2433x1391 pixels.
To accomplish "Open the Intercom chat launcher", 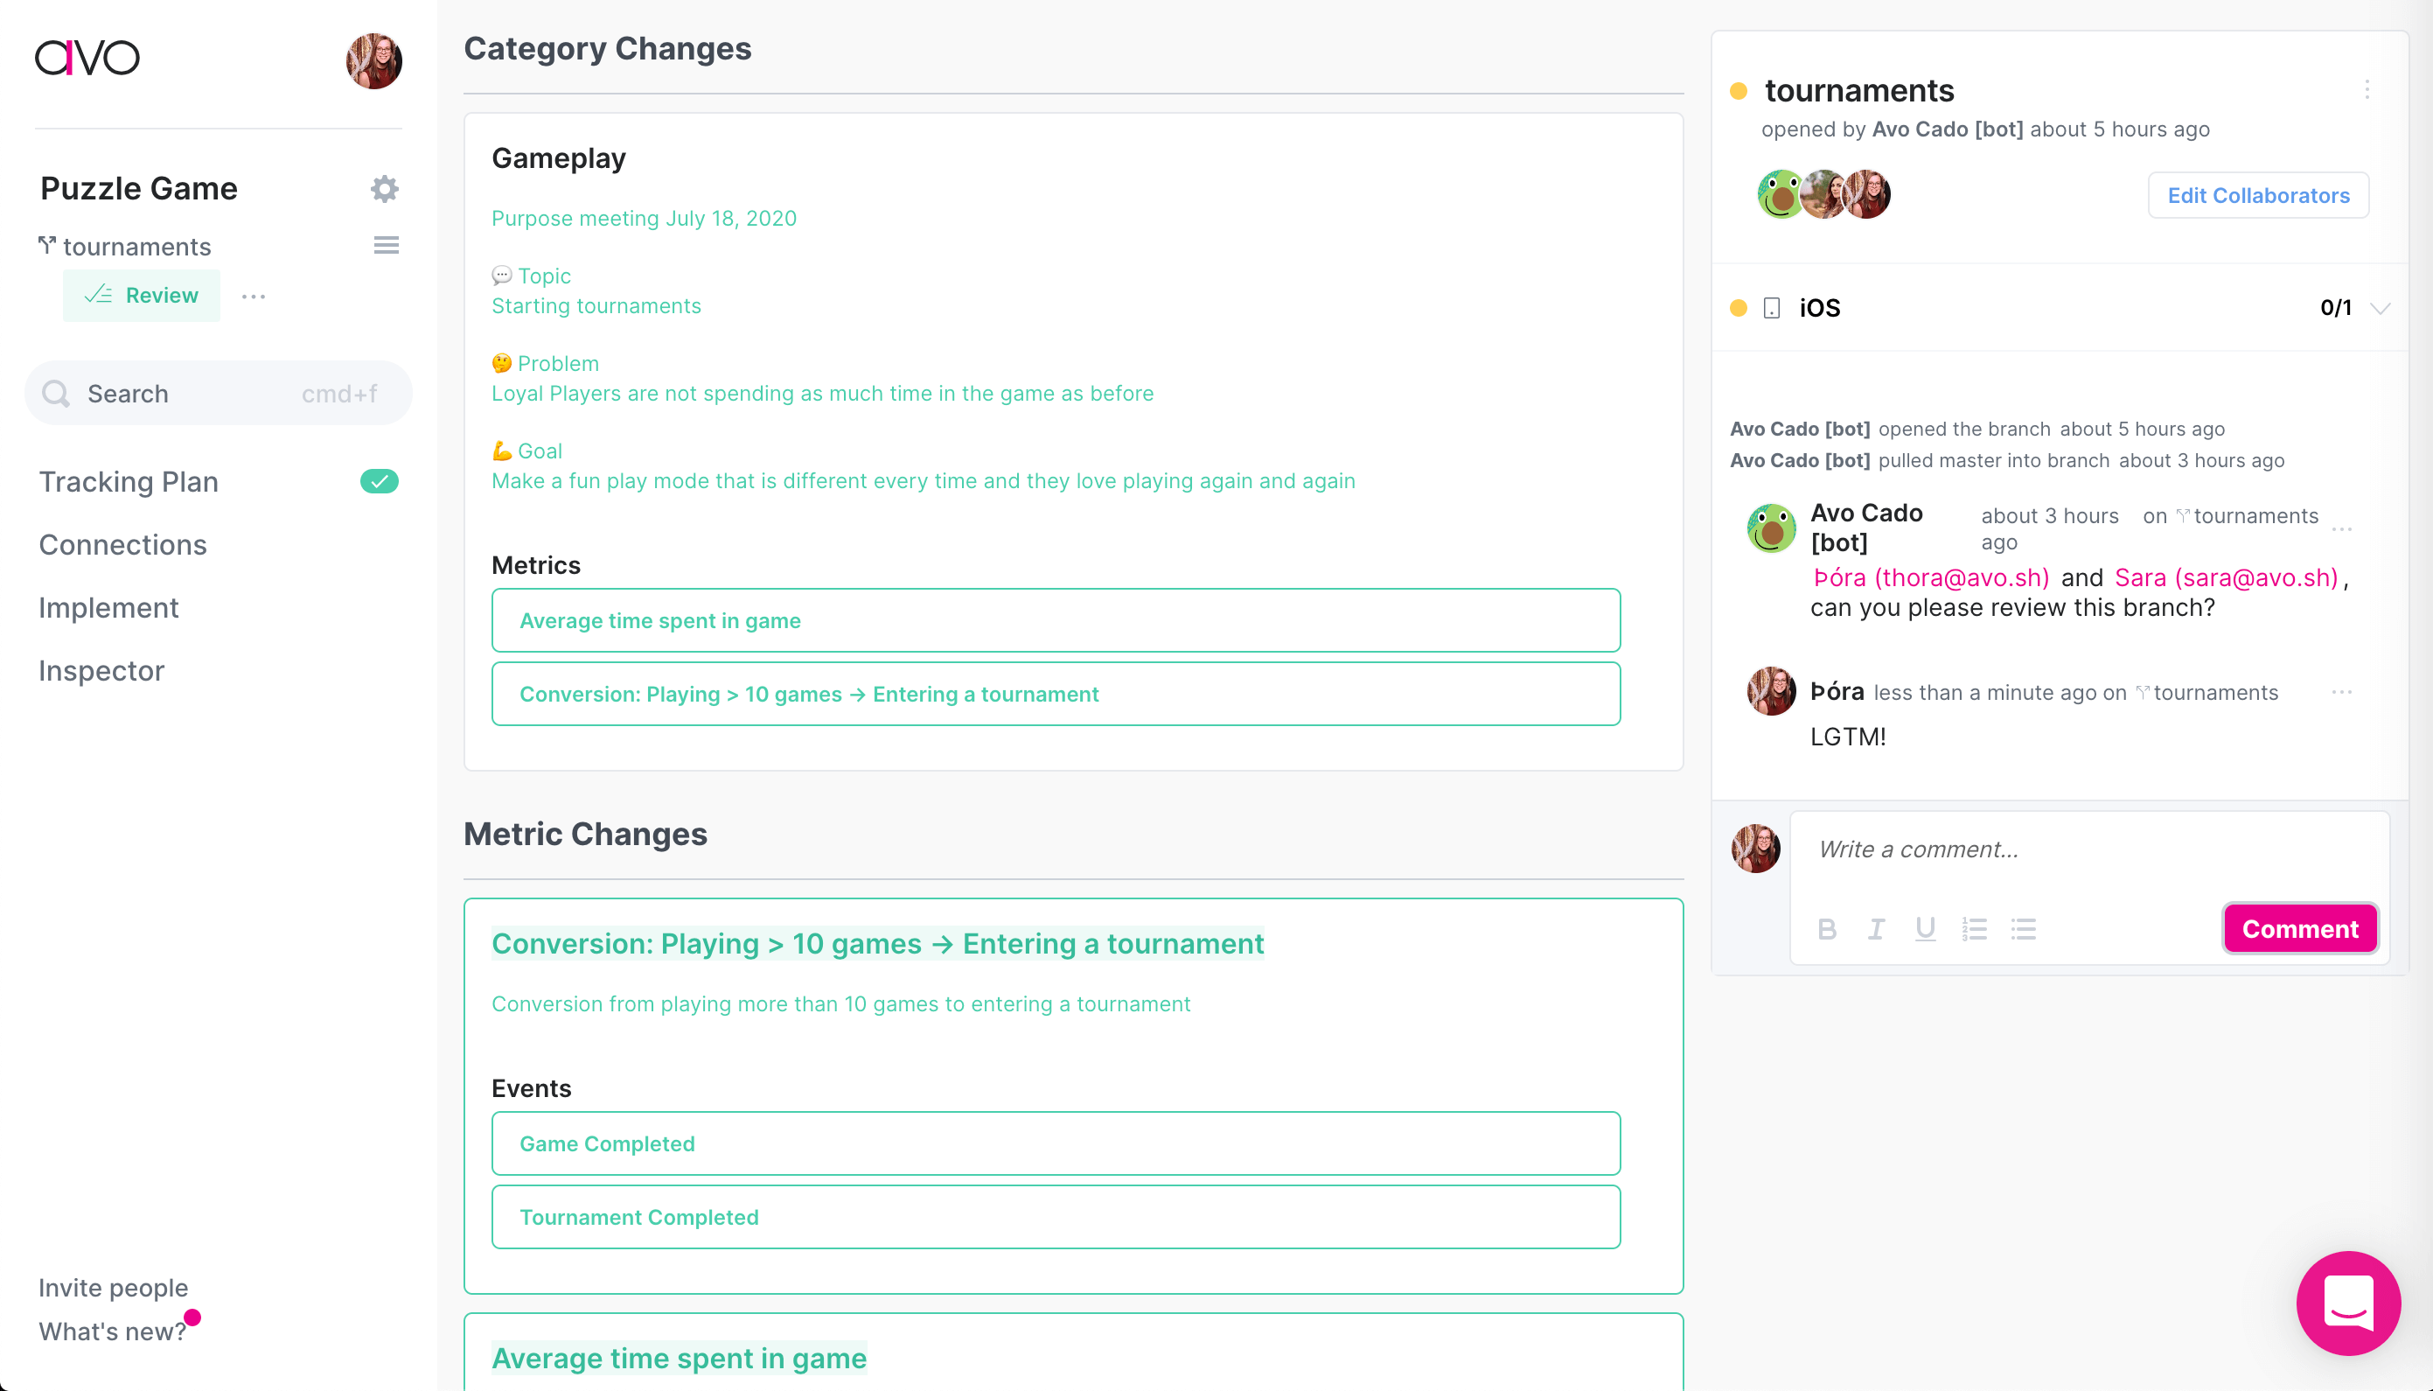I will coord(2348,1304).
